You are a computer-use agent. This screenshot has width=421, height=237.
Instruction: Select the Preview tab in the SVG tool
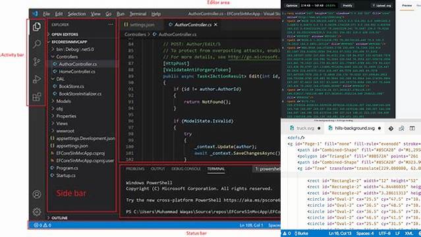407,5
